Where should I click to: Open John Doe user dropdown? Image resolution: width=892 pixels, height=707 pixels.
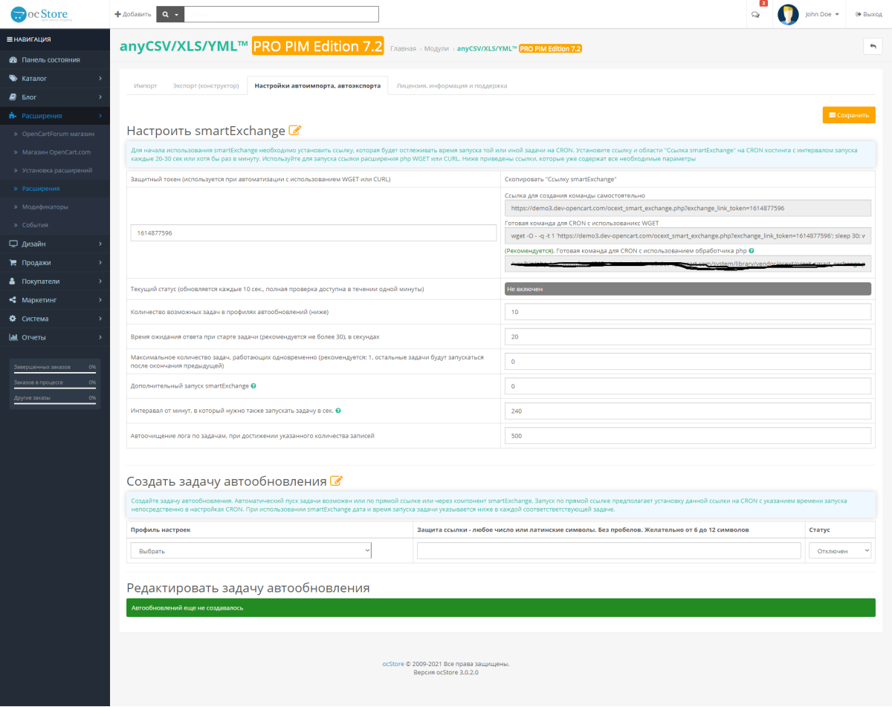tap(821, 14)
